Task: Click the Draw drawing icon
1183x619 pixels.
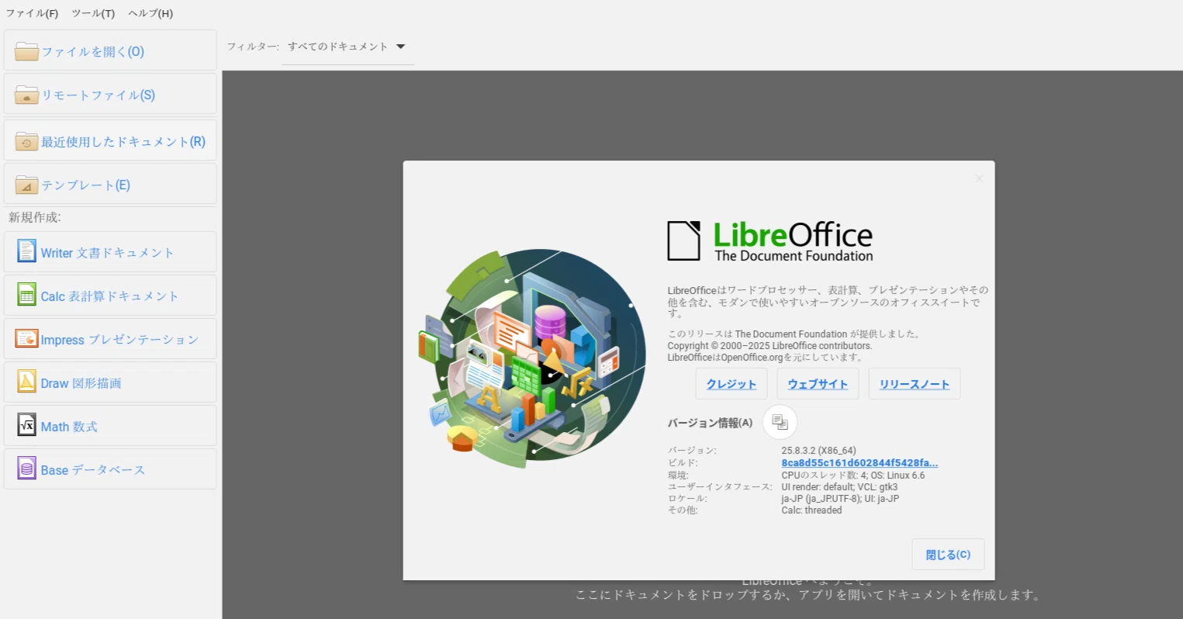Action: tap(26, 381)
